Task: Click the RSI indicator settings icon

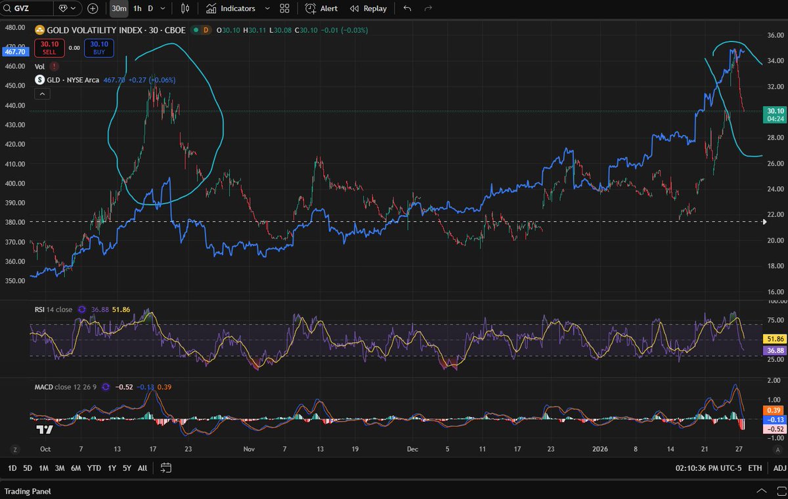Action: click(82, 310)
